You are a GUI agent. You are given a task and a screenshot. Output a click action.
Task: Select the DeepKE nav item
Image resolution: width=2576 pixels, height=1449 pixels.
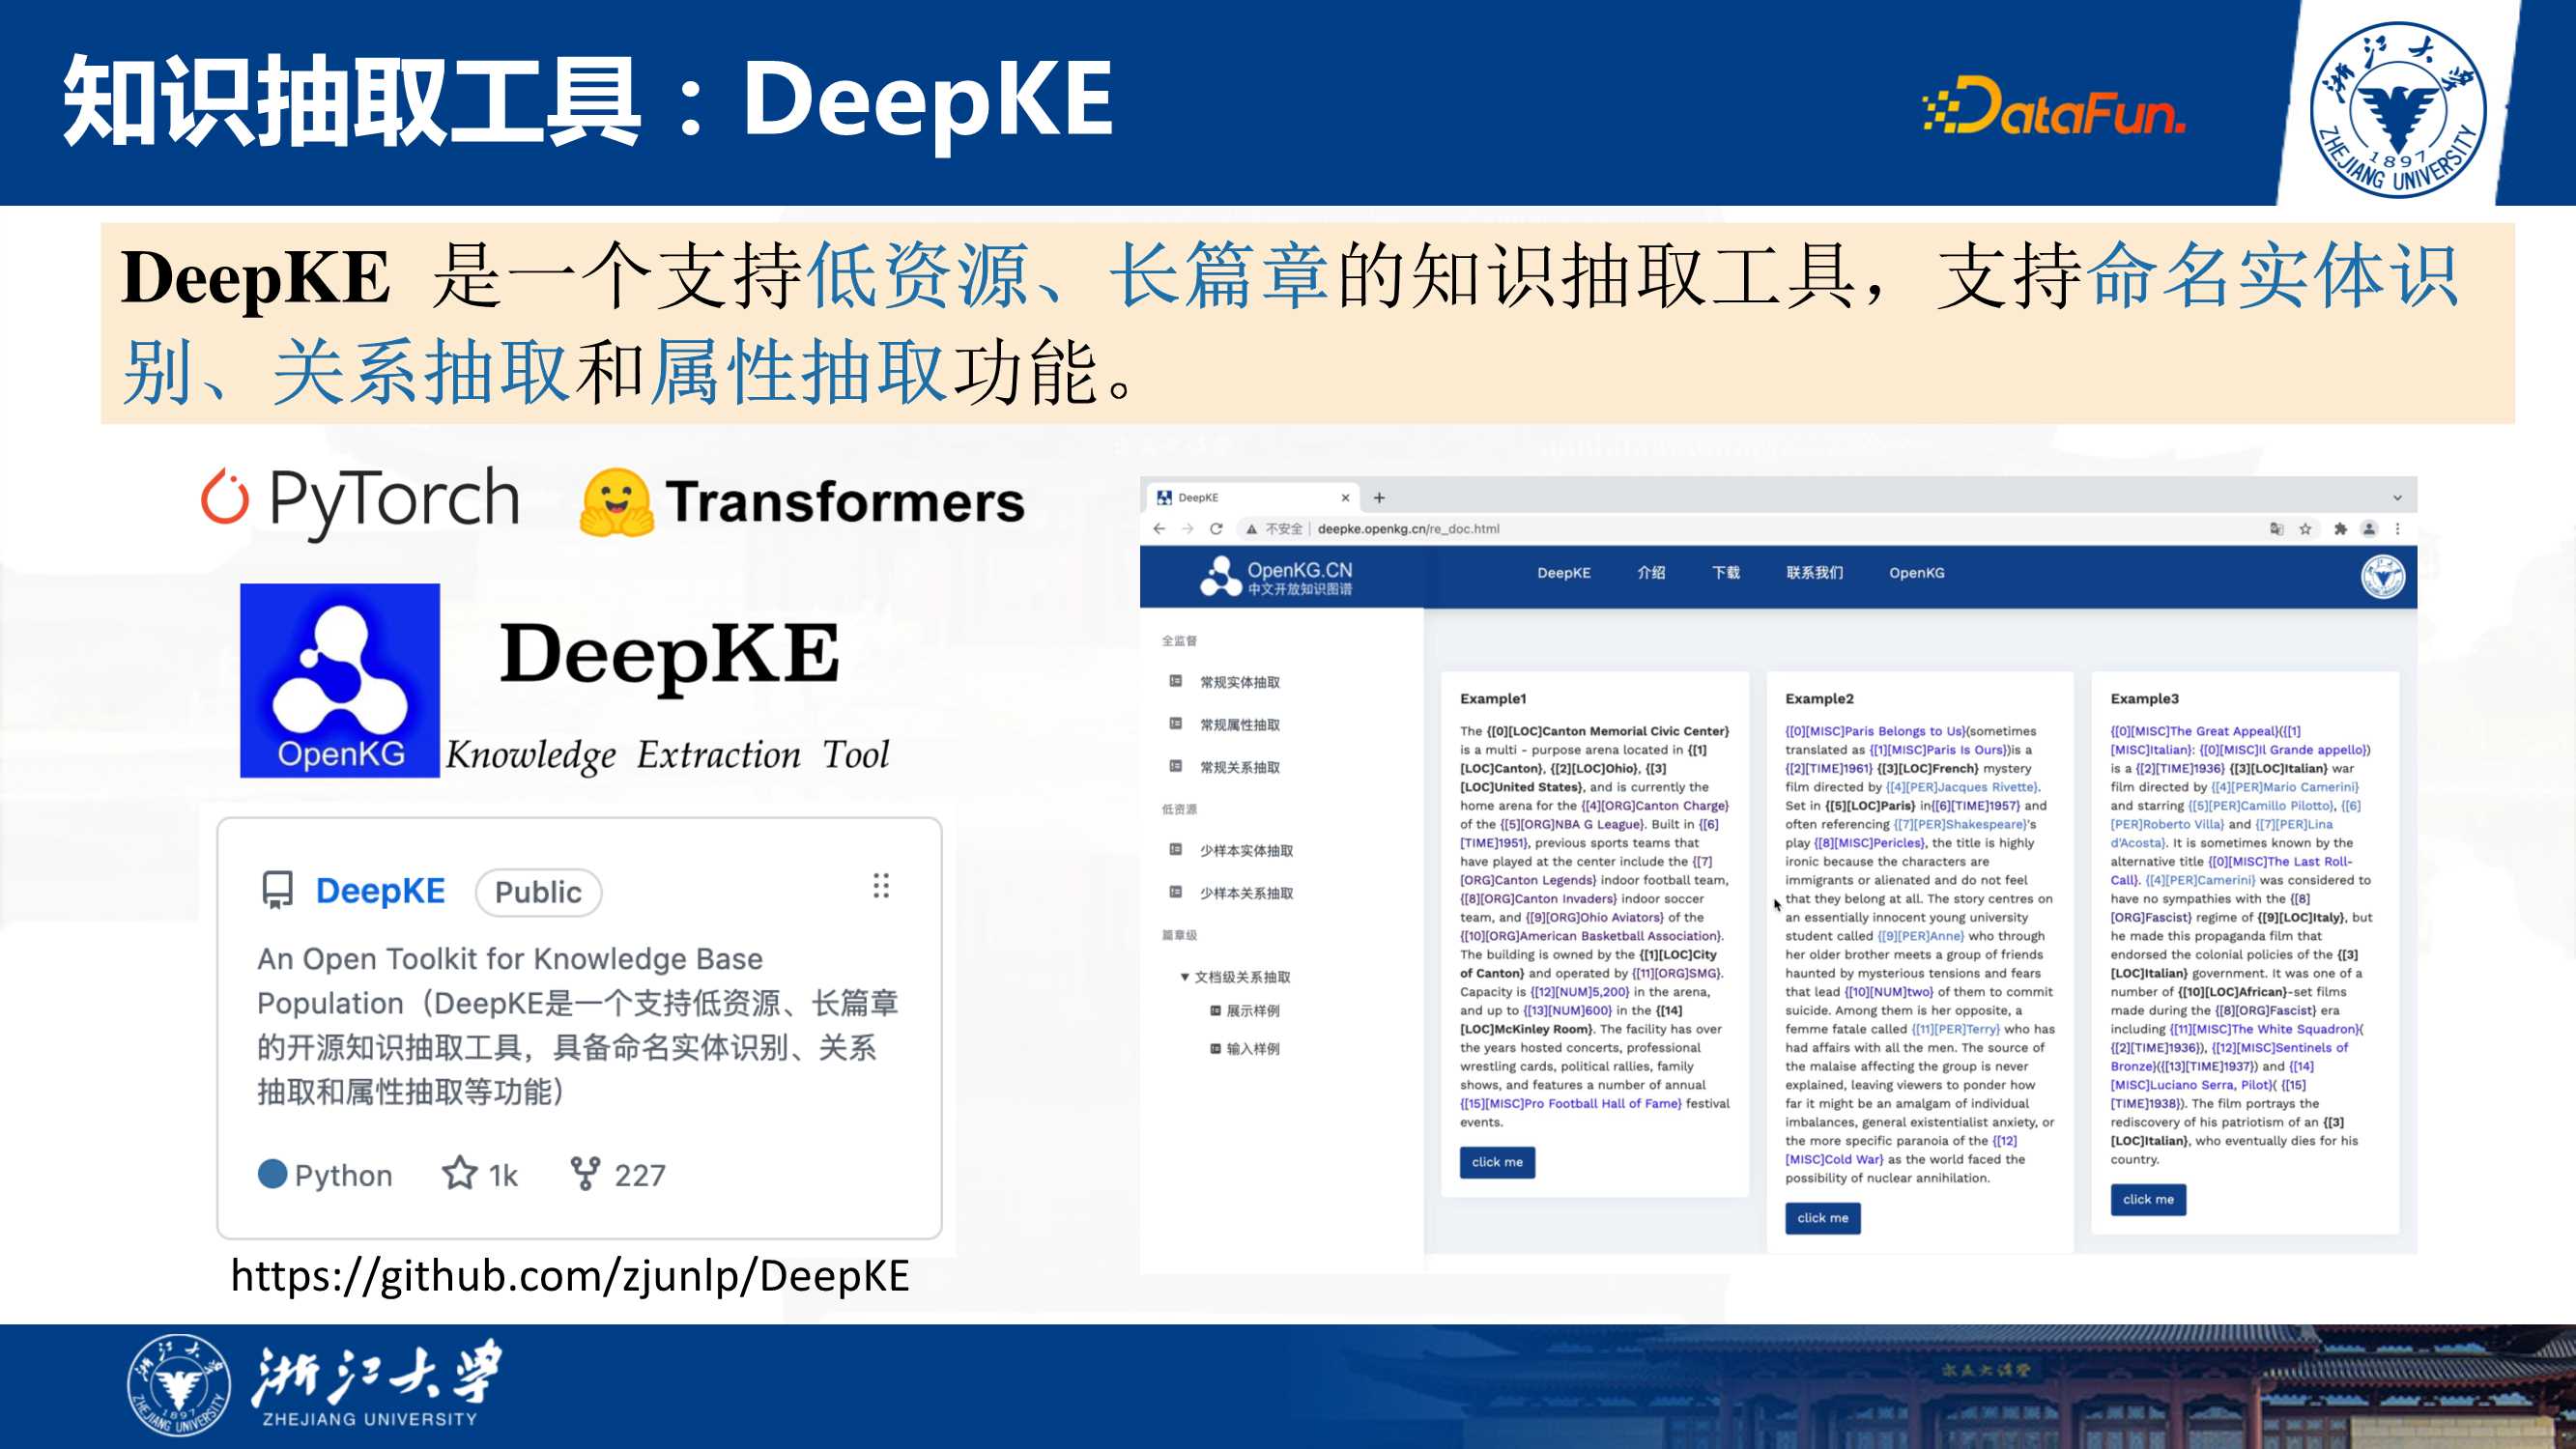1563,573
